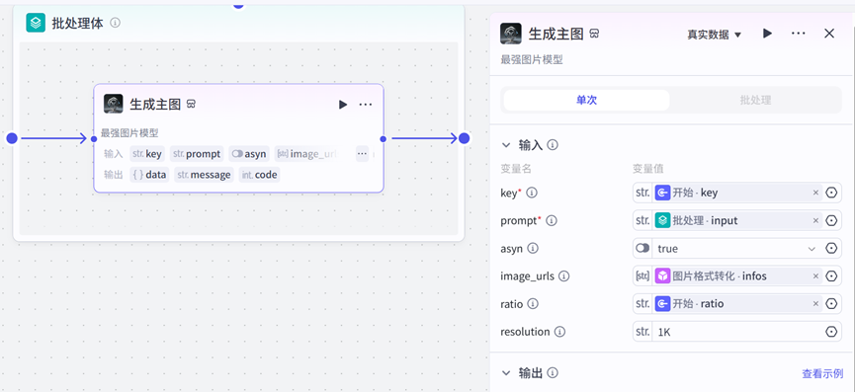Click the asyn input tag on node
Image resolution: width=855 pixels, height=392 pixels.
[x=249, y=154]
